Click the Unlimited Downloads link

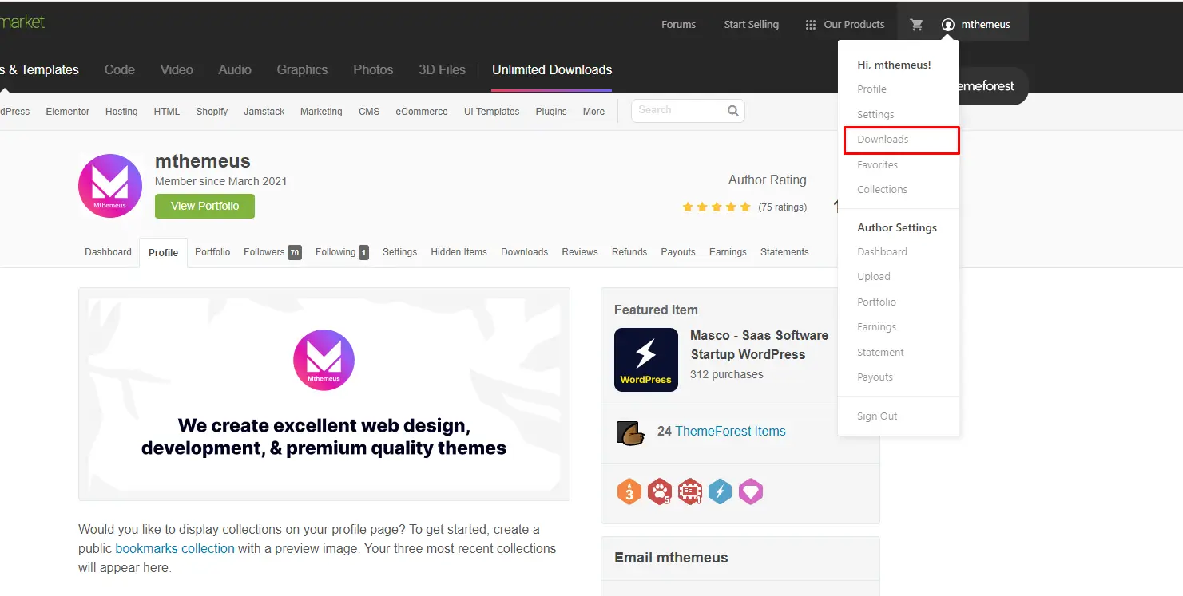(552, 70)
